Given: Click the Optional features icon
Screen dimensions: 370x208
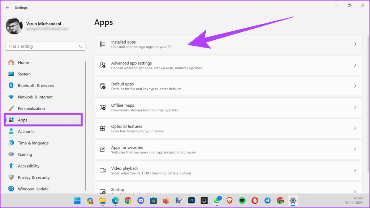Looking at the screenshot, I should (102, 128).
